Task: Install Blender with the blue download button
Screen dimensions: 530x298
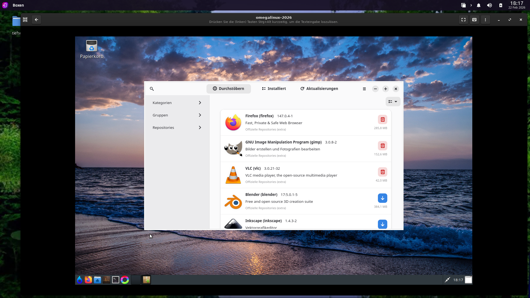Action: pyautogui.click(x=383, y=198)
